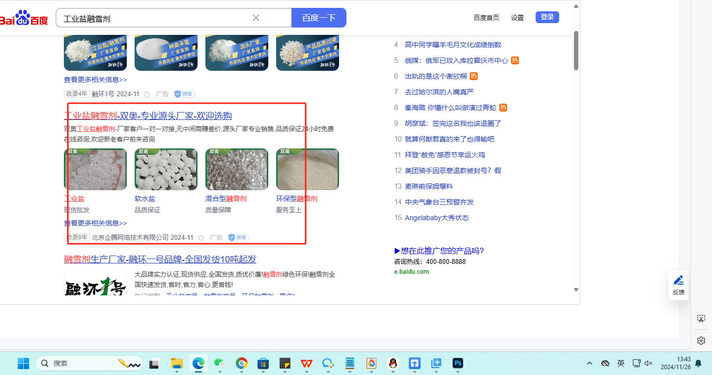The width and height of the screenshot is (712, 375).
Task: Open hot search 胡彦斌：签完这名我也该退圈了
Action: click(x=453, y=123)
